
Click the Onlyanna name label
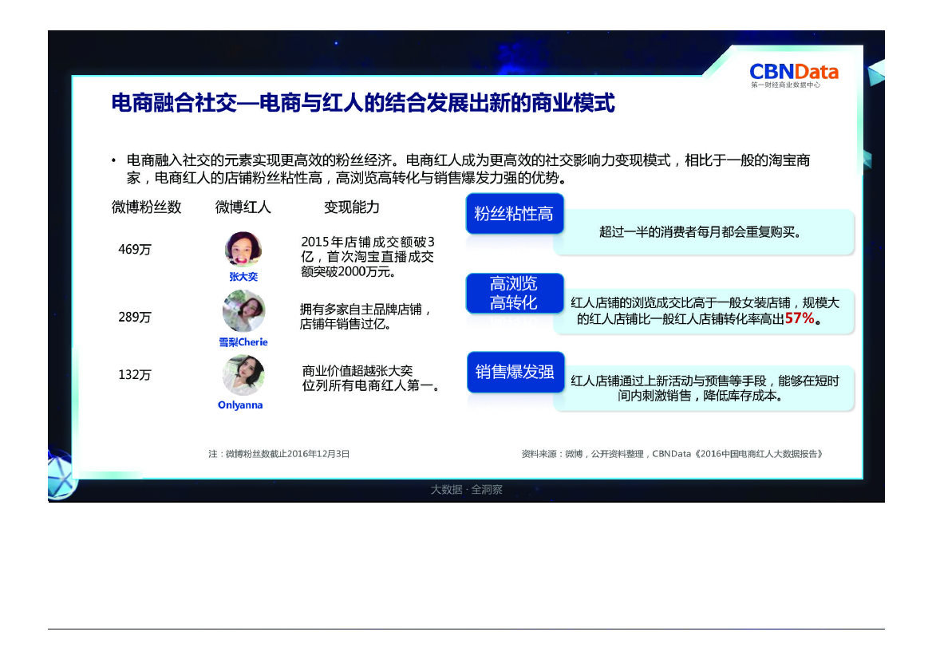[240, 405]
